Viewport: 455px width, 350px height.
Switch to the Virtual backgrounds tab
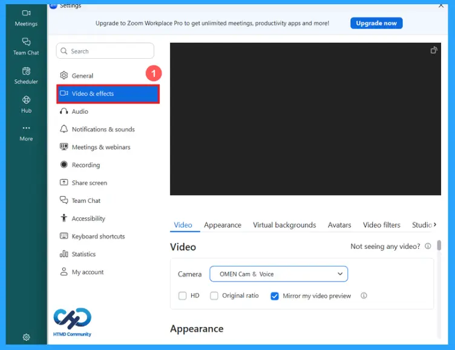click(284, 225)
